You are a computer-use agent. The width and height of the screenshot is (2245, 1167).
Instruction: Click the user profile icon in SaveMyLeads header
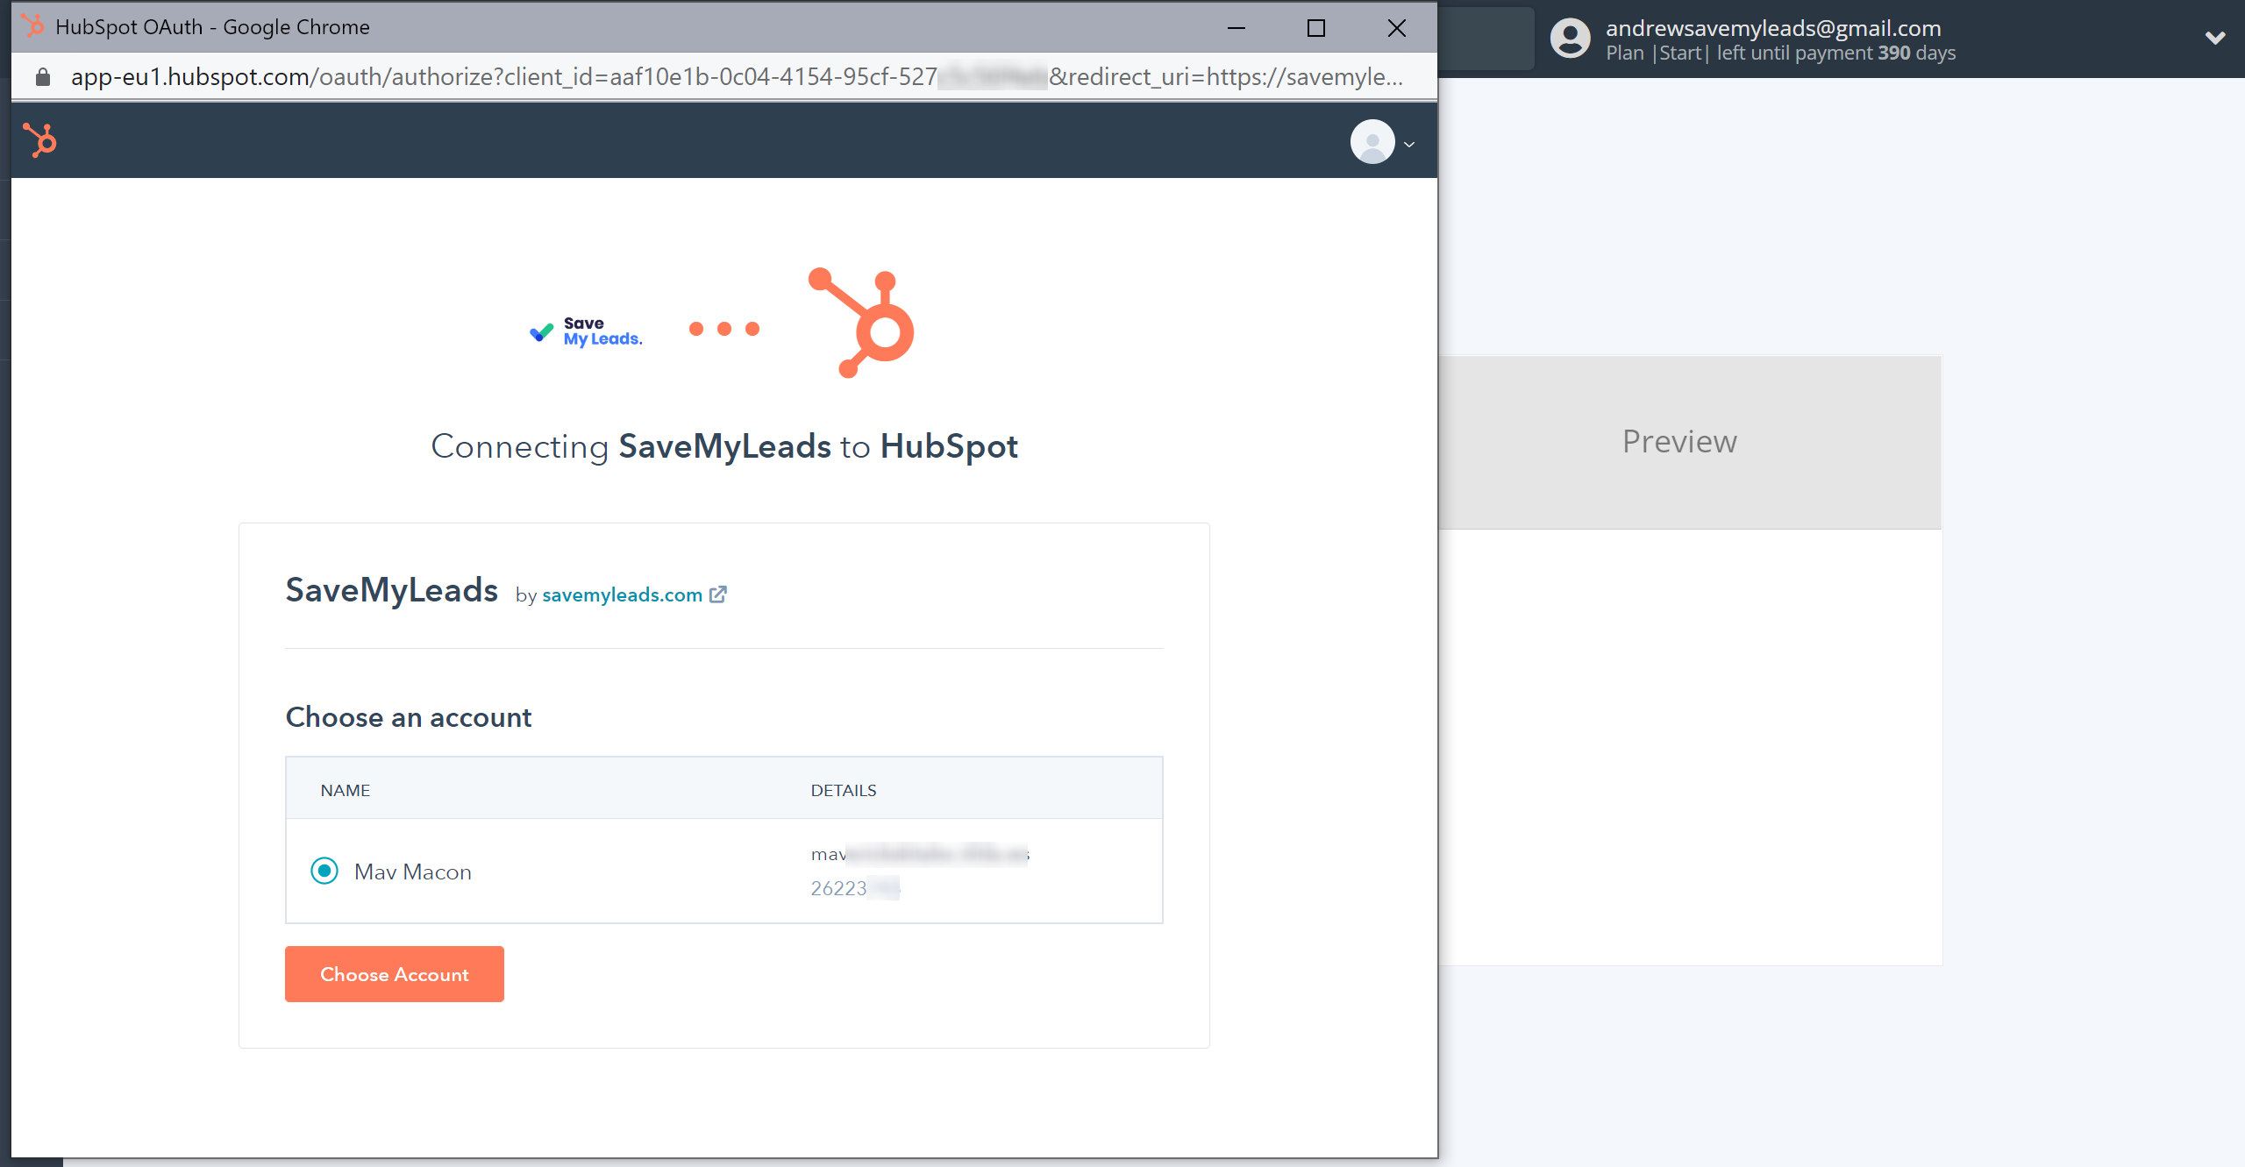1570,39
